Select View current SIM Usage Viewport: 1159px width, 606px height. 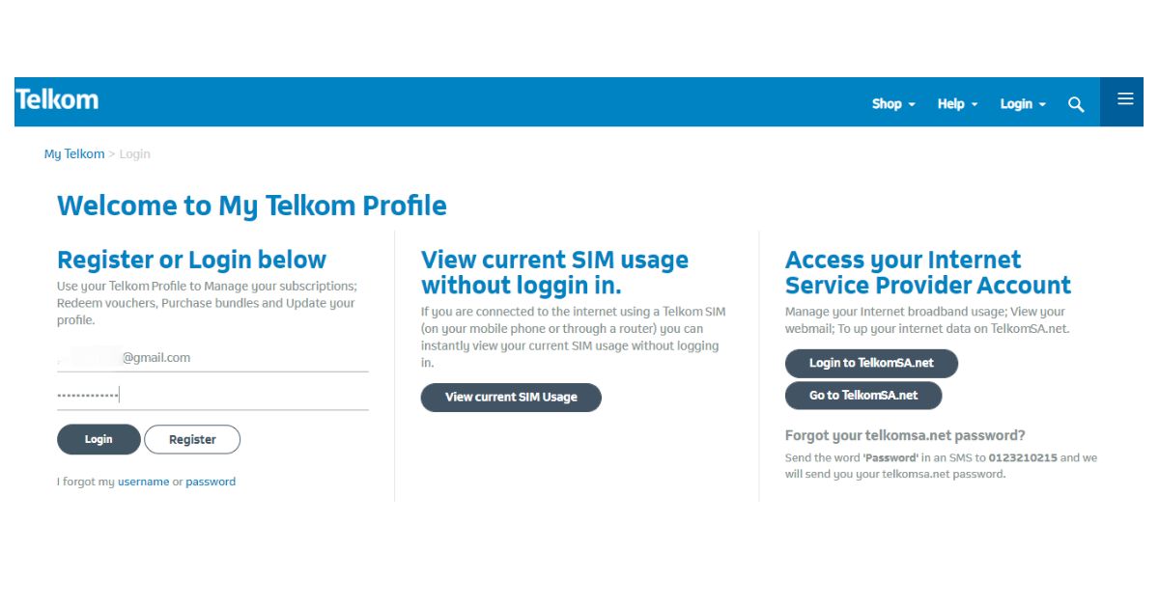coord(511,397)
